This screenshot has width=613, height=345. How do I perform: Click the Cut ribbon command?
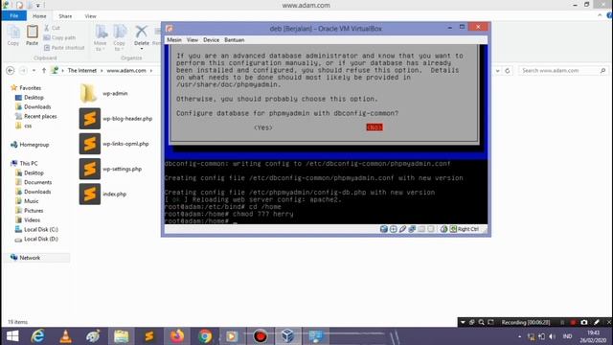pos(52,28)
